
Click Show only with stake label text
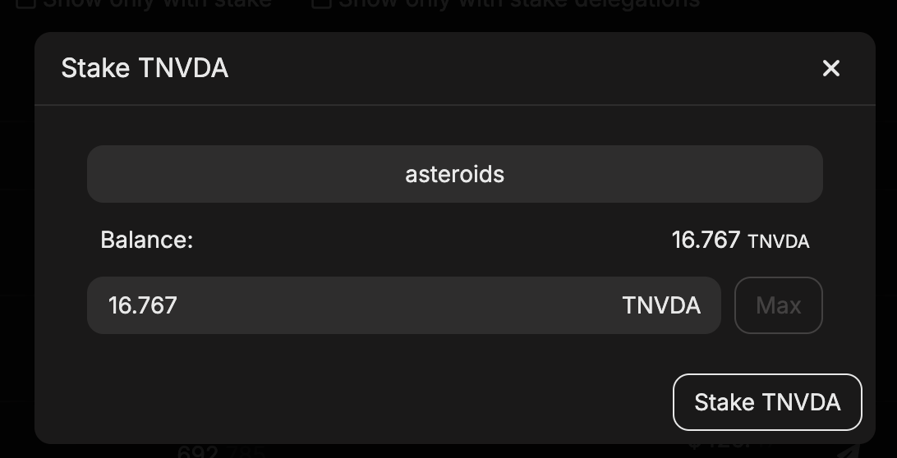(x=156, y=3)
